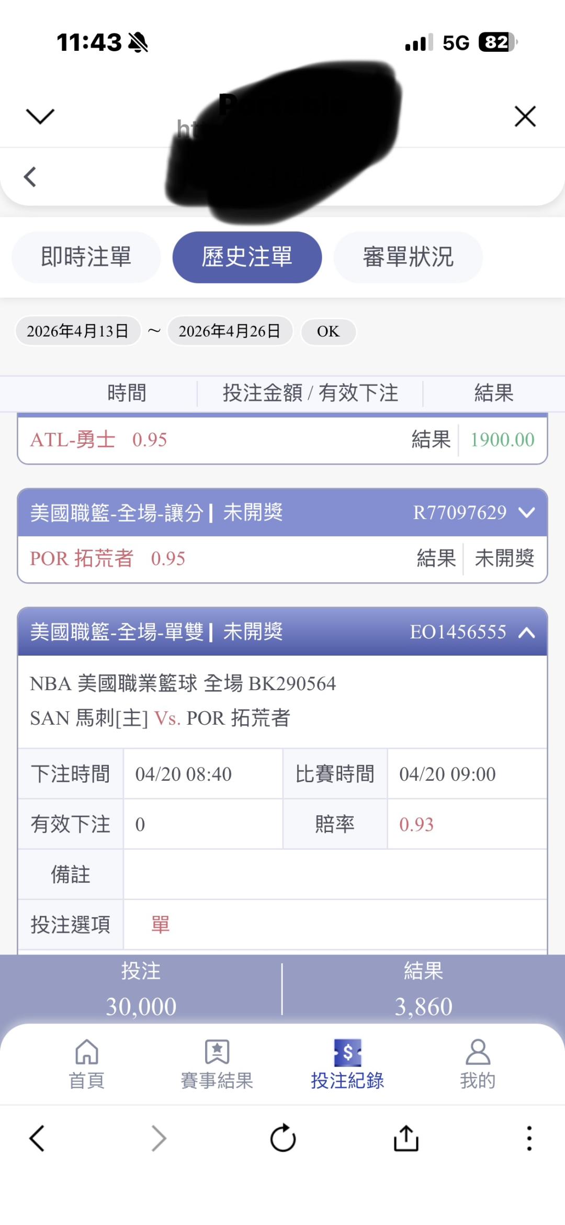Image resolution: width=565 pixels, height=1225 pixels.
Task: Tap the browser reload icon
Action: pyautogui.click(x=283, y=1138)
